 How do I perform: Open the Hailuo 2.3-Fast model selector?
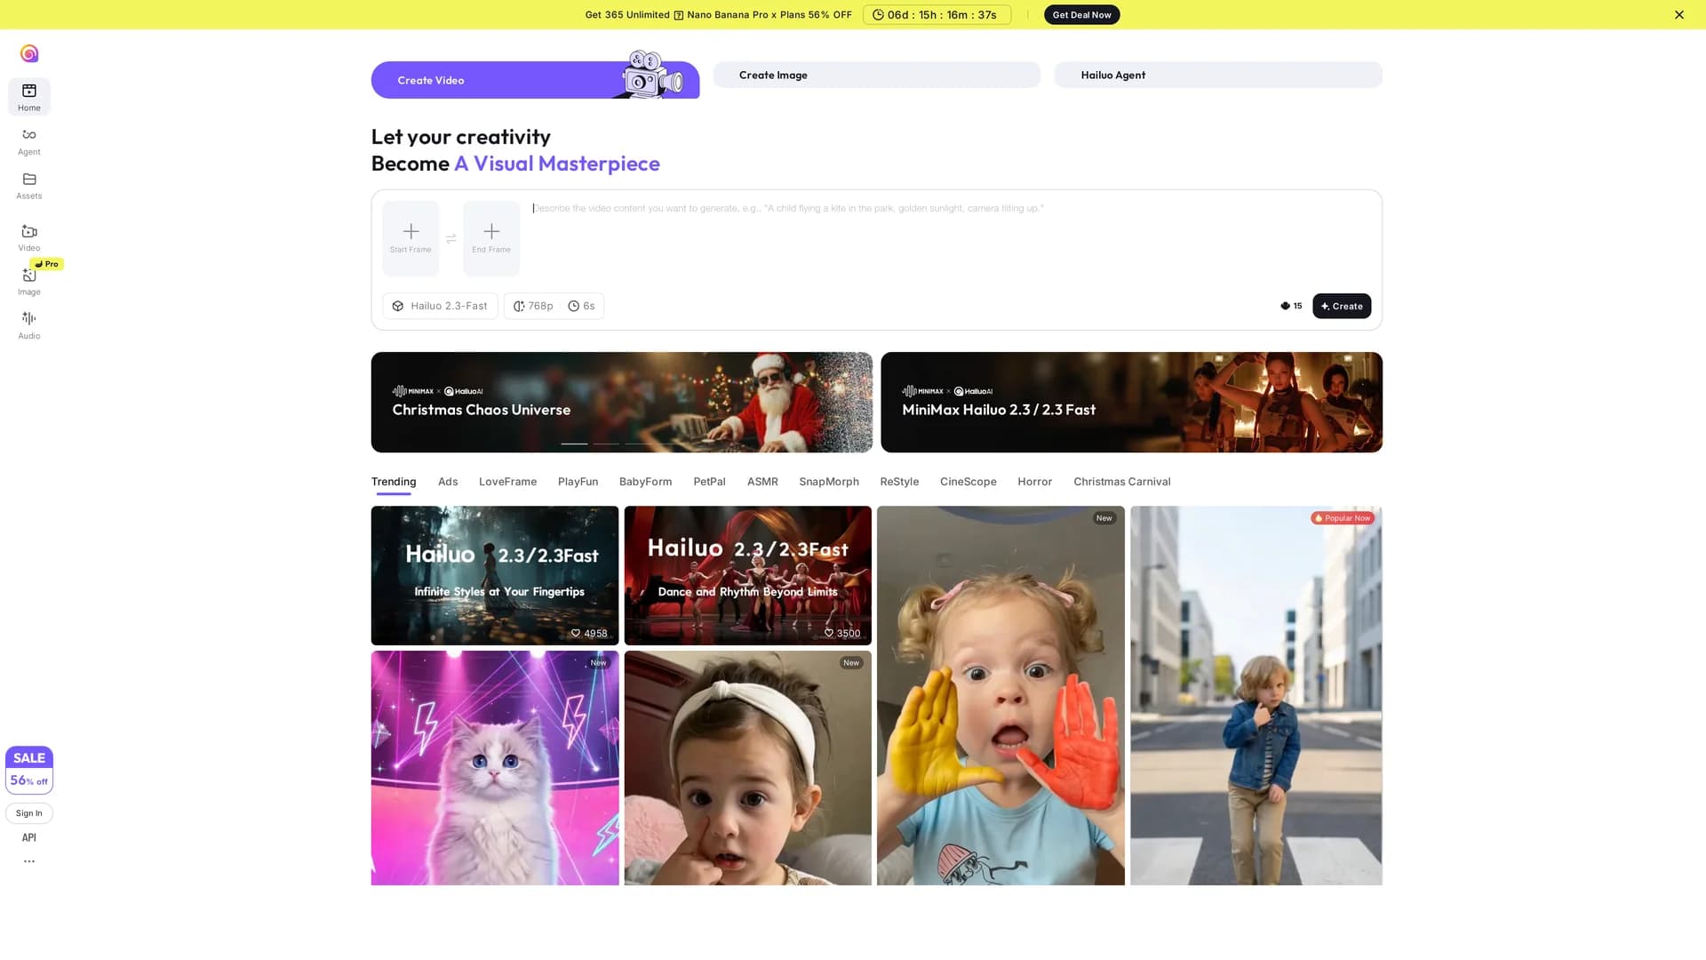[x=440, y=306]
